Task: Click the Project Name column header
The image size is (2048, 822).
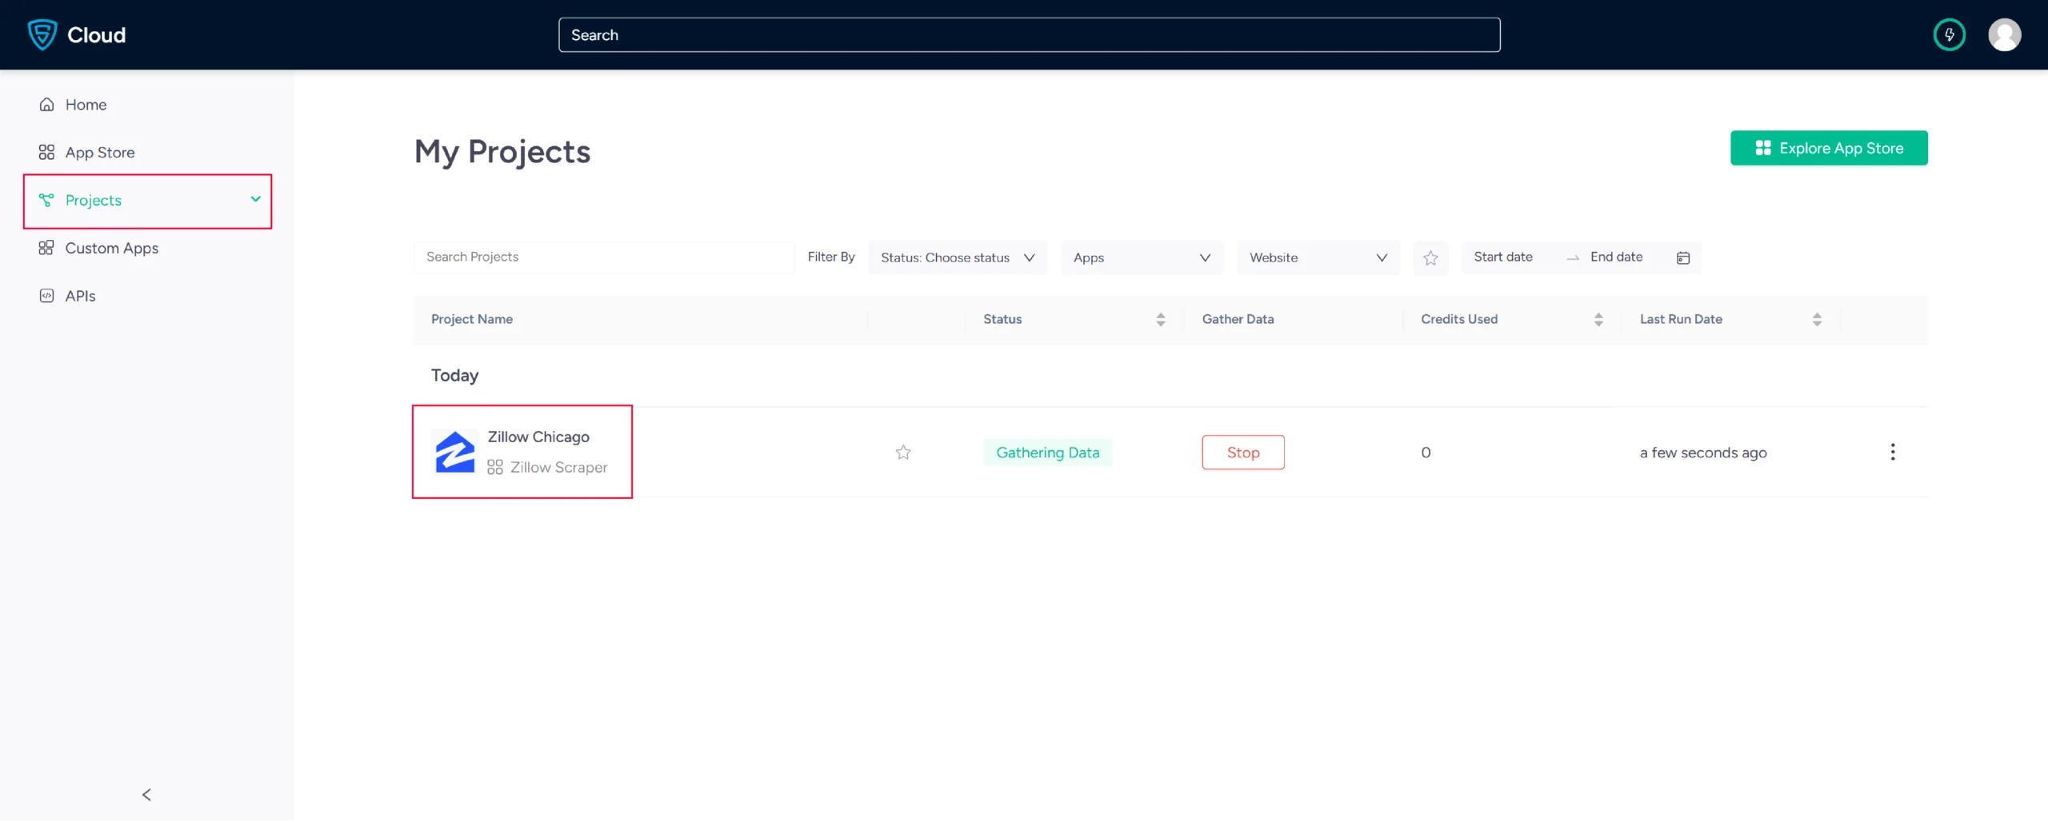Action: (x=472, y=320)
